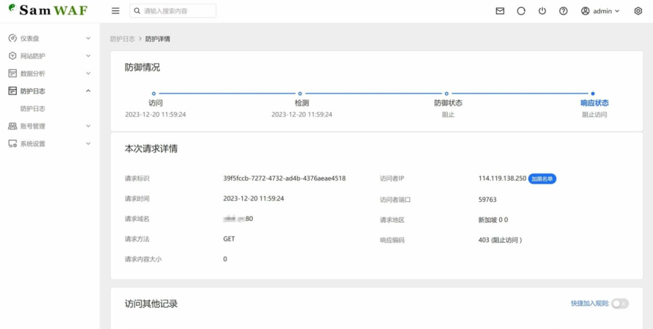Open the 数据分析 sidebar menu
653x329 pixels.
tap(50, 73)
